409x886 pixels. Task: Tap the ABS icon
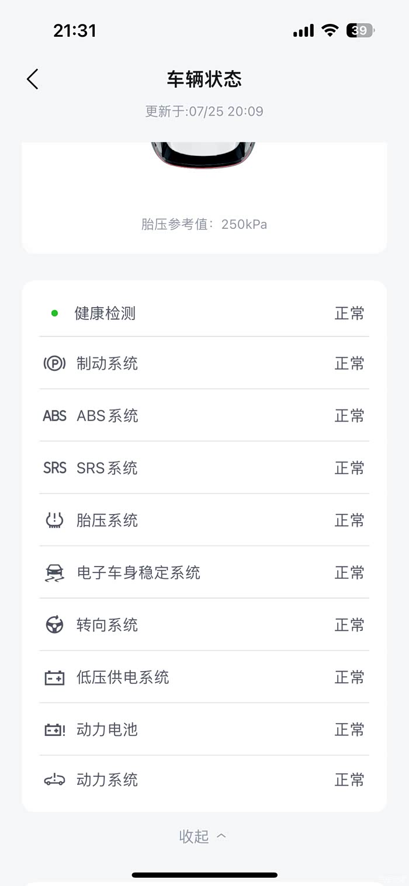(55, 416)
